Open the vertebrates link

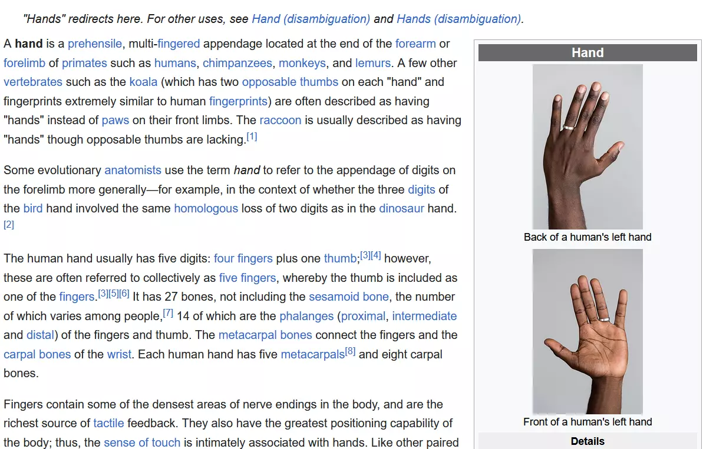33,82
